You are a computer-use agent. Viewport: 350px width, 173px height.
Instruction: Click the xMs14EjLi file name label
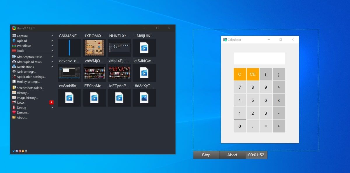click(119, 61)
